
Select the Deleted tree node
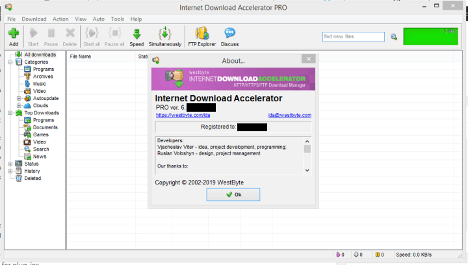[32, 178]
